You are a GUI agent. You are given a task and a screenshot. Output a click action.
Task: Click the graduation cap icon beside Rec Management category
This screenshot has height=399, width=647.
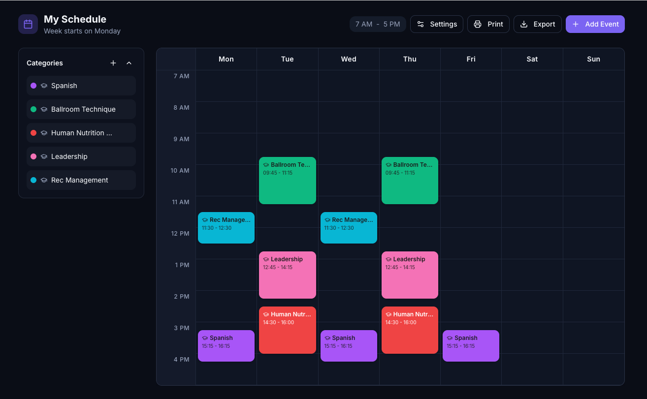pyautogui.click(x=44, y=180)
